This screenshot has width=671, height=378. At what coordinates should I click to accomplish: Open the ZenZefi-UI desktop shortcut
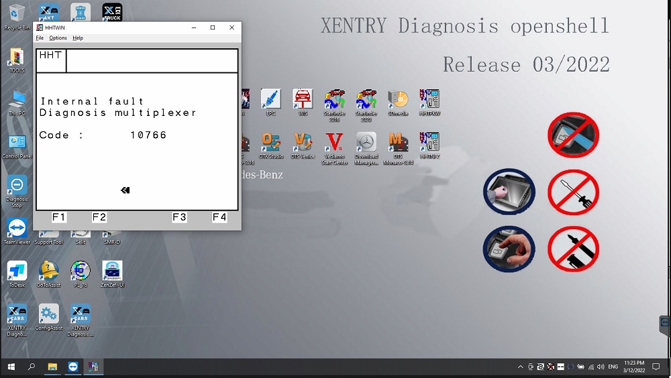click(112, 275)
